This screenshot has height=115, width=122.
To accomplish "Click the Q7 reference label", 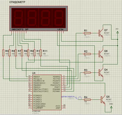I will (x=106, y=30).
